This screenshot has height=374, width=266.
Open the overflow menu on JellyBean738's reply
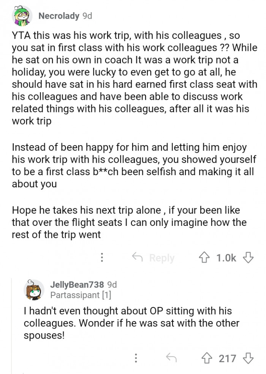(x=136, y=358)
